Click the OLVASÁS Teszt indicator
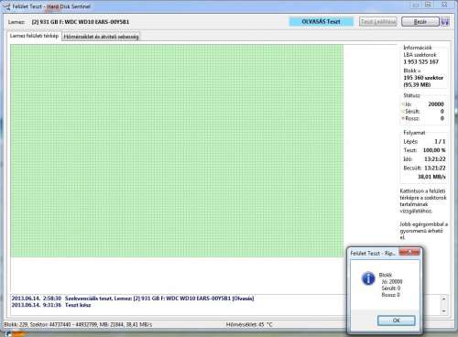 (x=321, y=21)
